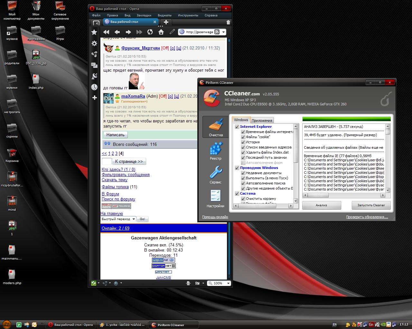Viewport: 412px width, 329px height.
Task: Expand the Opera address bar dropdown
Action: (x=223, y=32)
